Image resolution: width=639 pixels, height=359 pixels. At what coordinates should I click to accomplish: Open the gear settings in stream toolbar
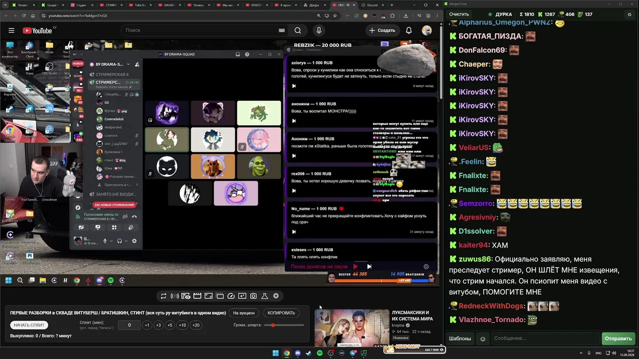pyautogui.click(x=276, y=296)
